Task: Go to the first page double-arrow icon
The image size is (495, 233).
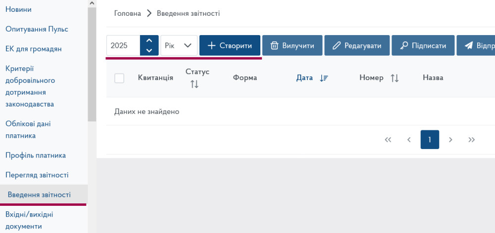Action: [388, 140]
